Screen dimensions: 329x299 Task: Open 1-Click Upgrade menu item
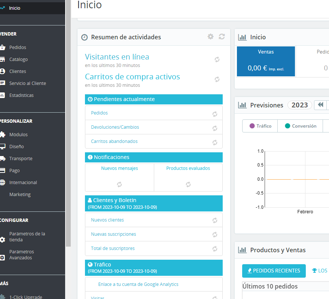(x=25, y=297)
